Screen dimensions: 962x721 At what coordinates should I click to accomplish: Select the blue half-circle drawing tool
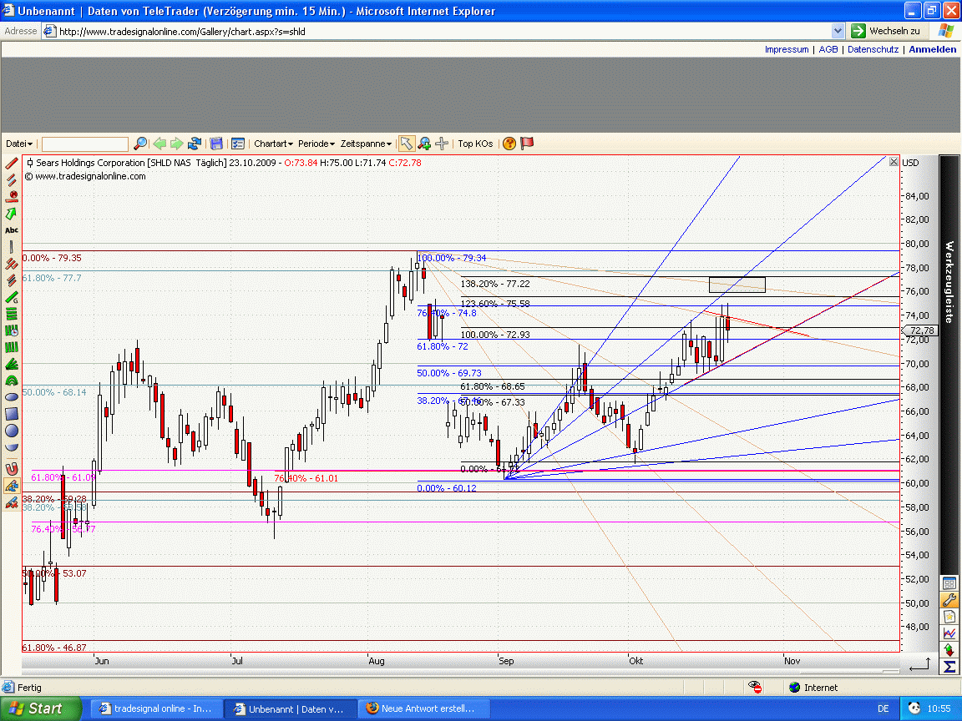tap(11, 447)
